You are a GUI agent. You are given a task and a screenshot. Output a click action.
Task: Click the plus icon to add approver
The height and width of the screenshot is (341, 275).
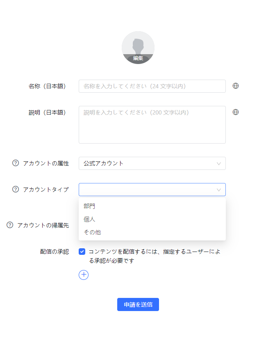tap(84, 275)
